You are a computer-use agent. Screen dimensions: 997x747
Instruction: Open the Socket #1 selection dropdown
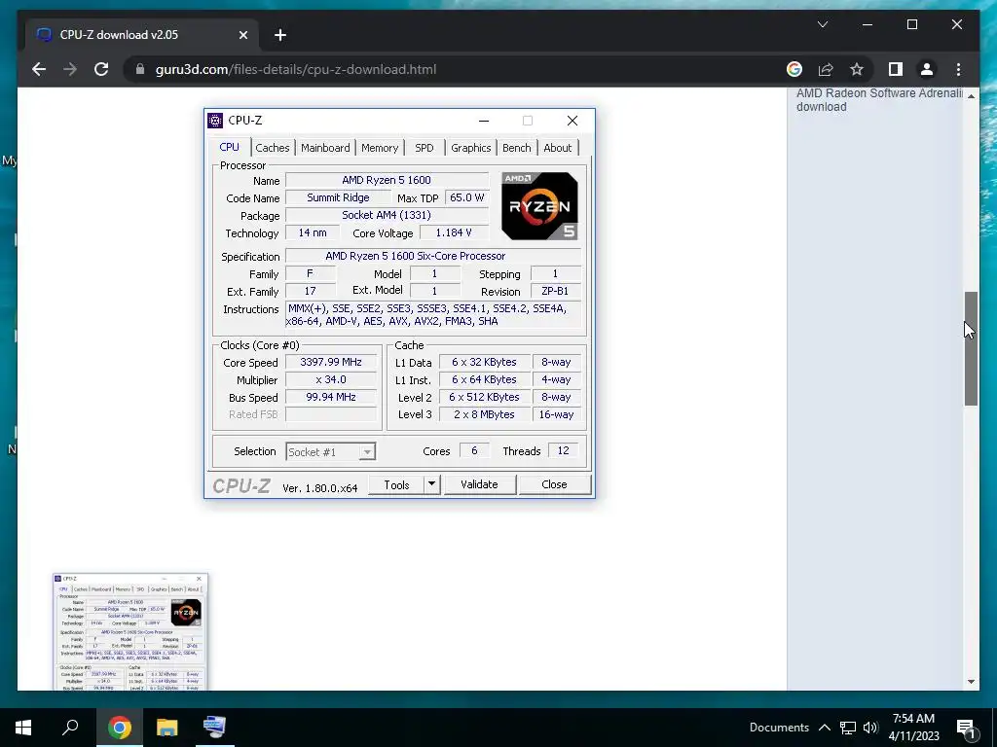click(x=331, y=451)
